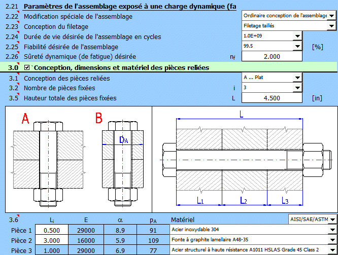
Task: Open the Modification spéciale de l'assemblage dropdown
Action: tap(332, 16)
